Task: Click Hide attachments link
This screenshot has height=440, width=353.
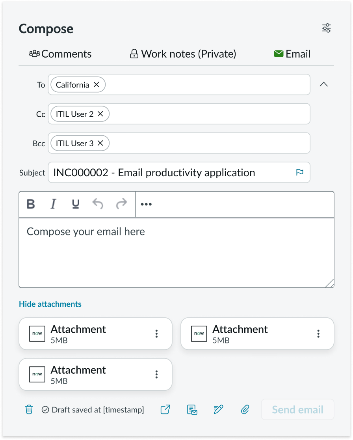Action: point(50,304)
